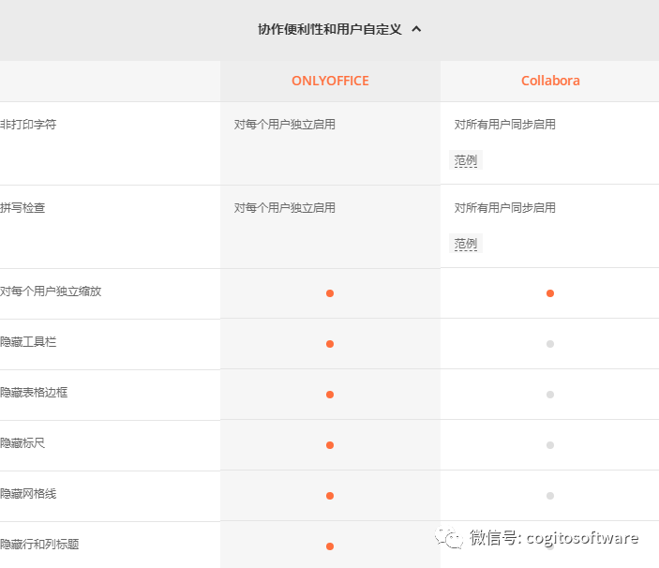Click the 对每个用户独立缩放 row label

[x=51, y=291]
